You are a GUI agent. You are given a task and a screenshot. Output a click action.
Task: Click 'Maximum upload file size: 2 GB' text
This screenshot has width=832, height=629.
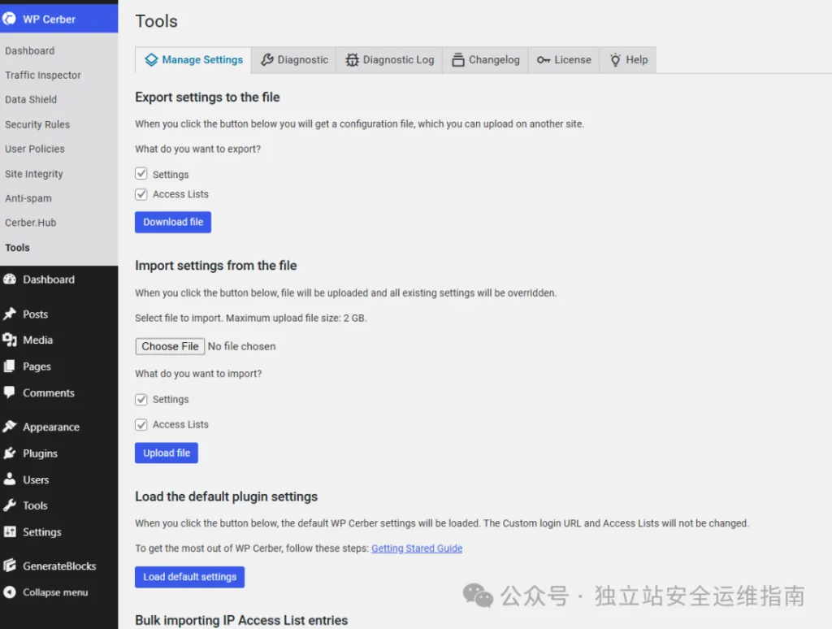click(x=296, y=319)
